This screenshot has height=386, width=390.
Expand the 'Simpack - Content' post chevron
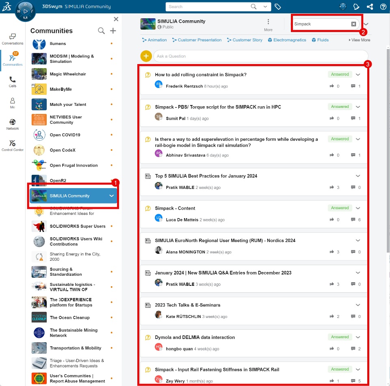point(358,208)
